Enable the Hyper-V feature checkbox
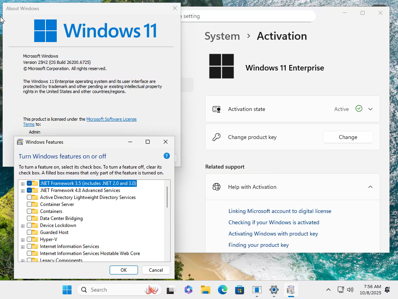This screenshot has height=299, width=398. coord(29,239)
